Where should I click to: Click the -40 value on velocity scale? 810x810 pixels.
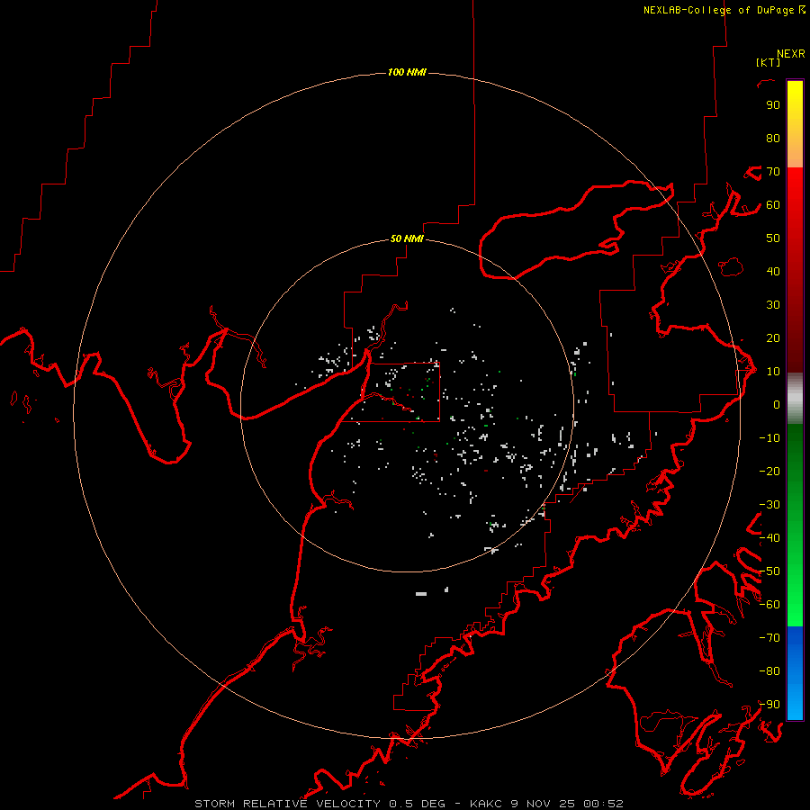coord(769,538)
